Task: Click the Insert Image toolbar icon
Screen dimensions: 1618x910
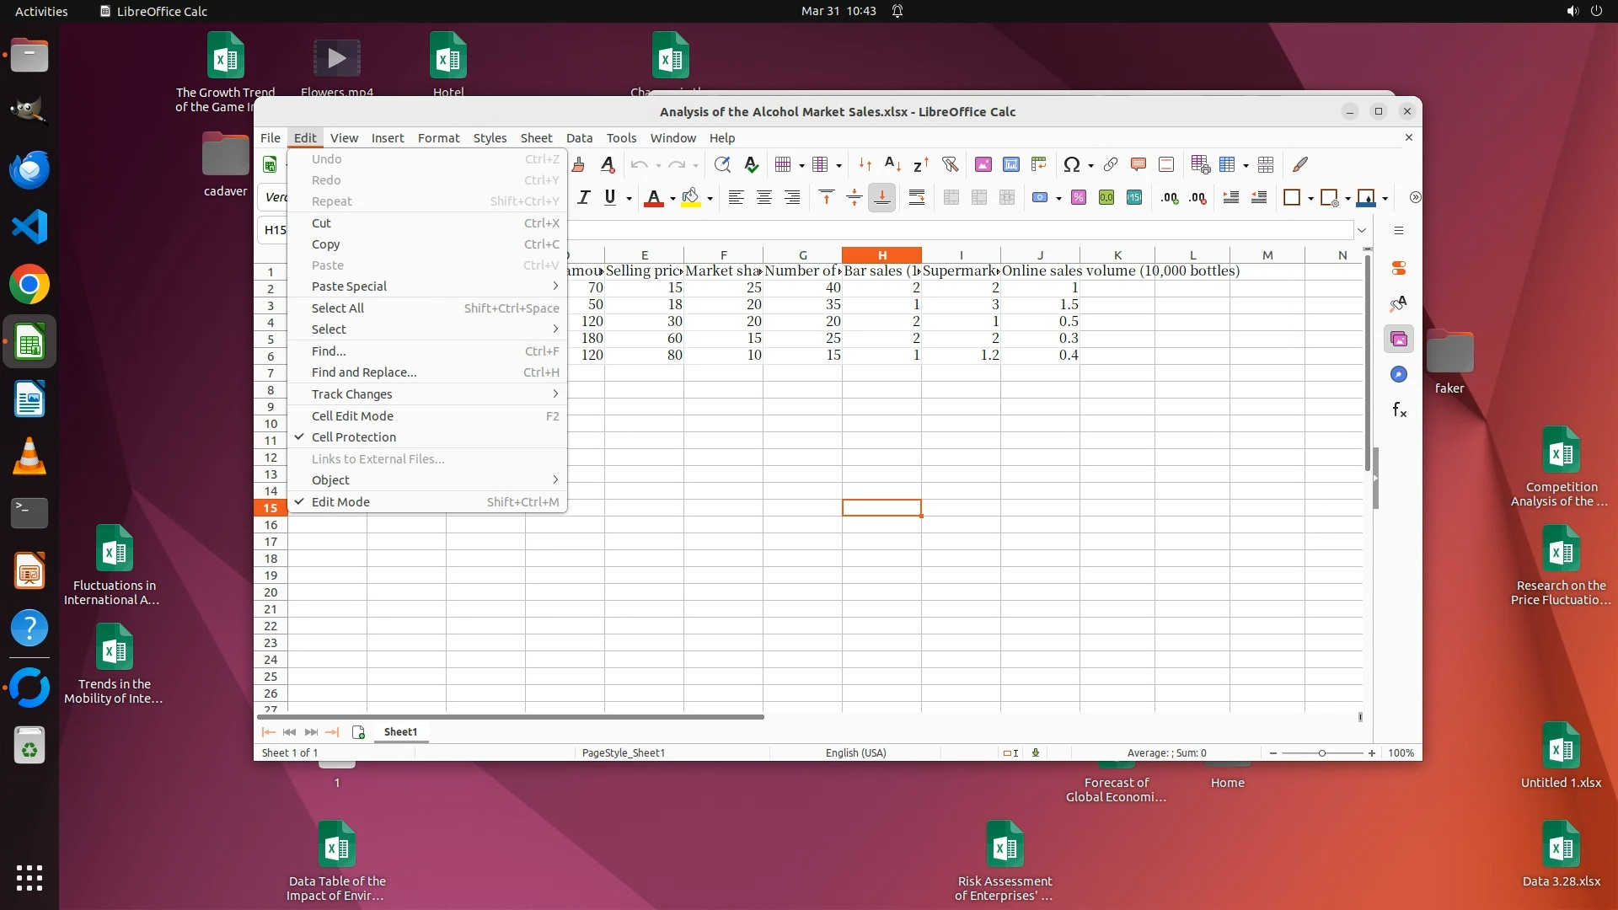Action: pos(983,165)
